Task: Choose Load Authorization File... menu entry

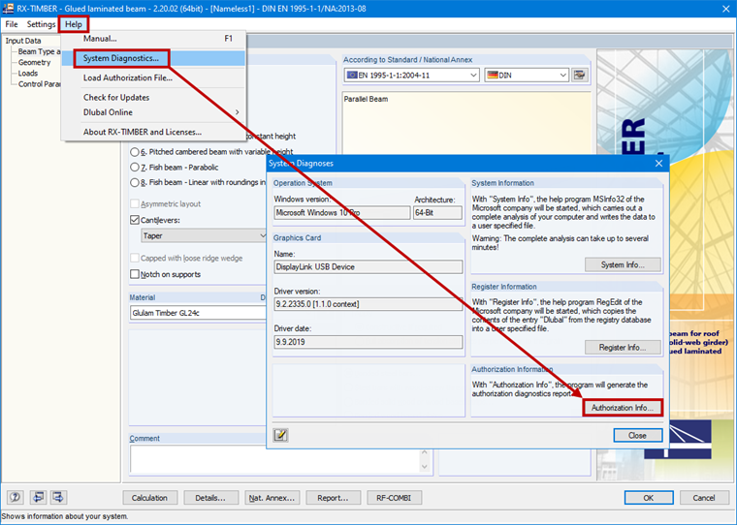Action: point(153,77)
